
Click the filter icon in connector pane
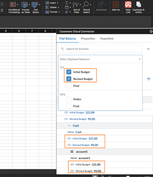pos(148,79)
